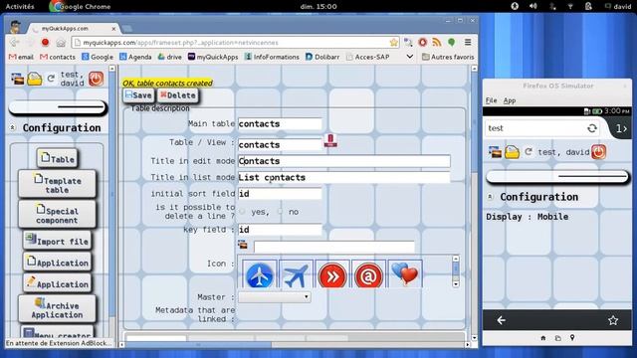This screenshot has height=358, width=637.
Task: Click the RSS feed extension icon
Action: (437, 42)
